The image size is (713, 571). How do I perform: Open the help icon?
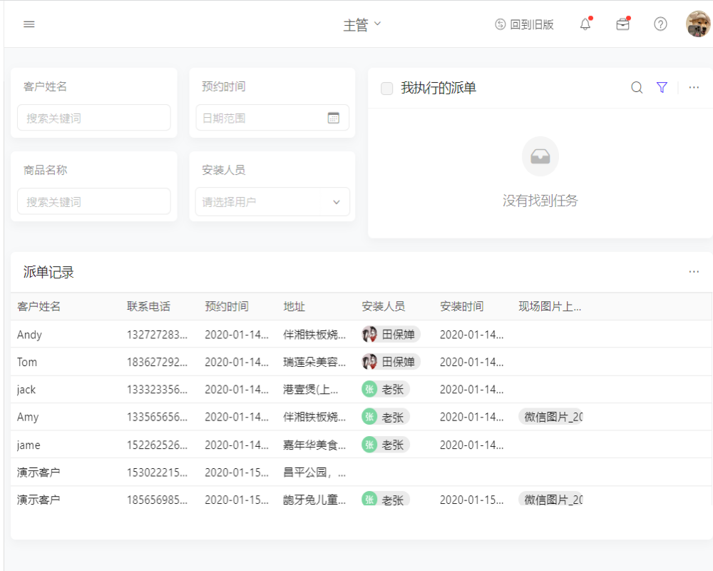[660, 24]
